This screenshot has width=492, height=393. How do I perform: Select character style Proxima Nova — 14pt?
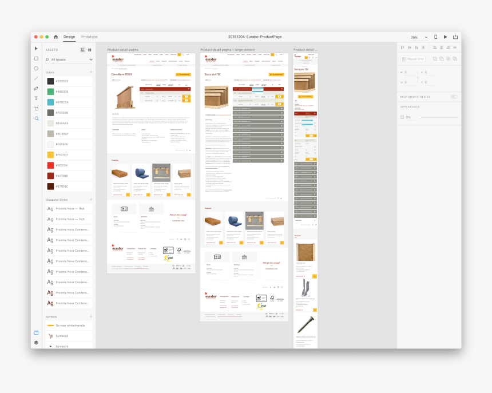coord(69,219)
